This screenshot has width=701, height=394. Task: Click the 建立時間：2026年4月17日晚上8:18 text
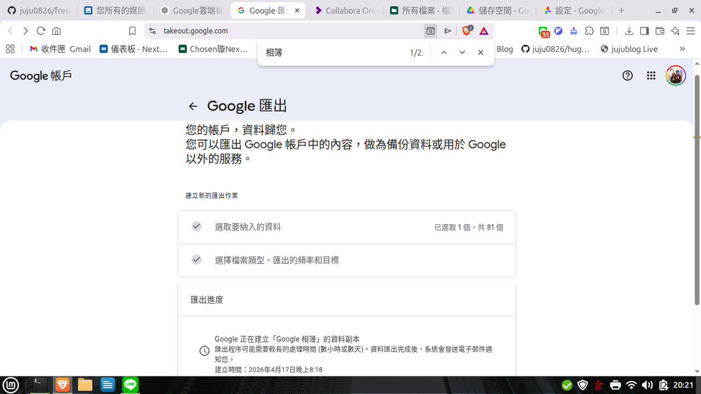(x=269, y=369)
